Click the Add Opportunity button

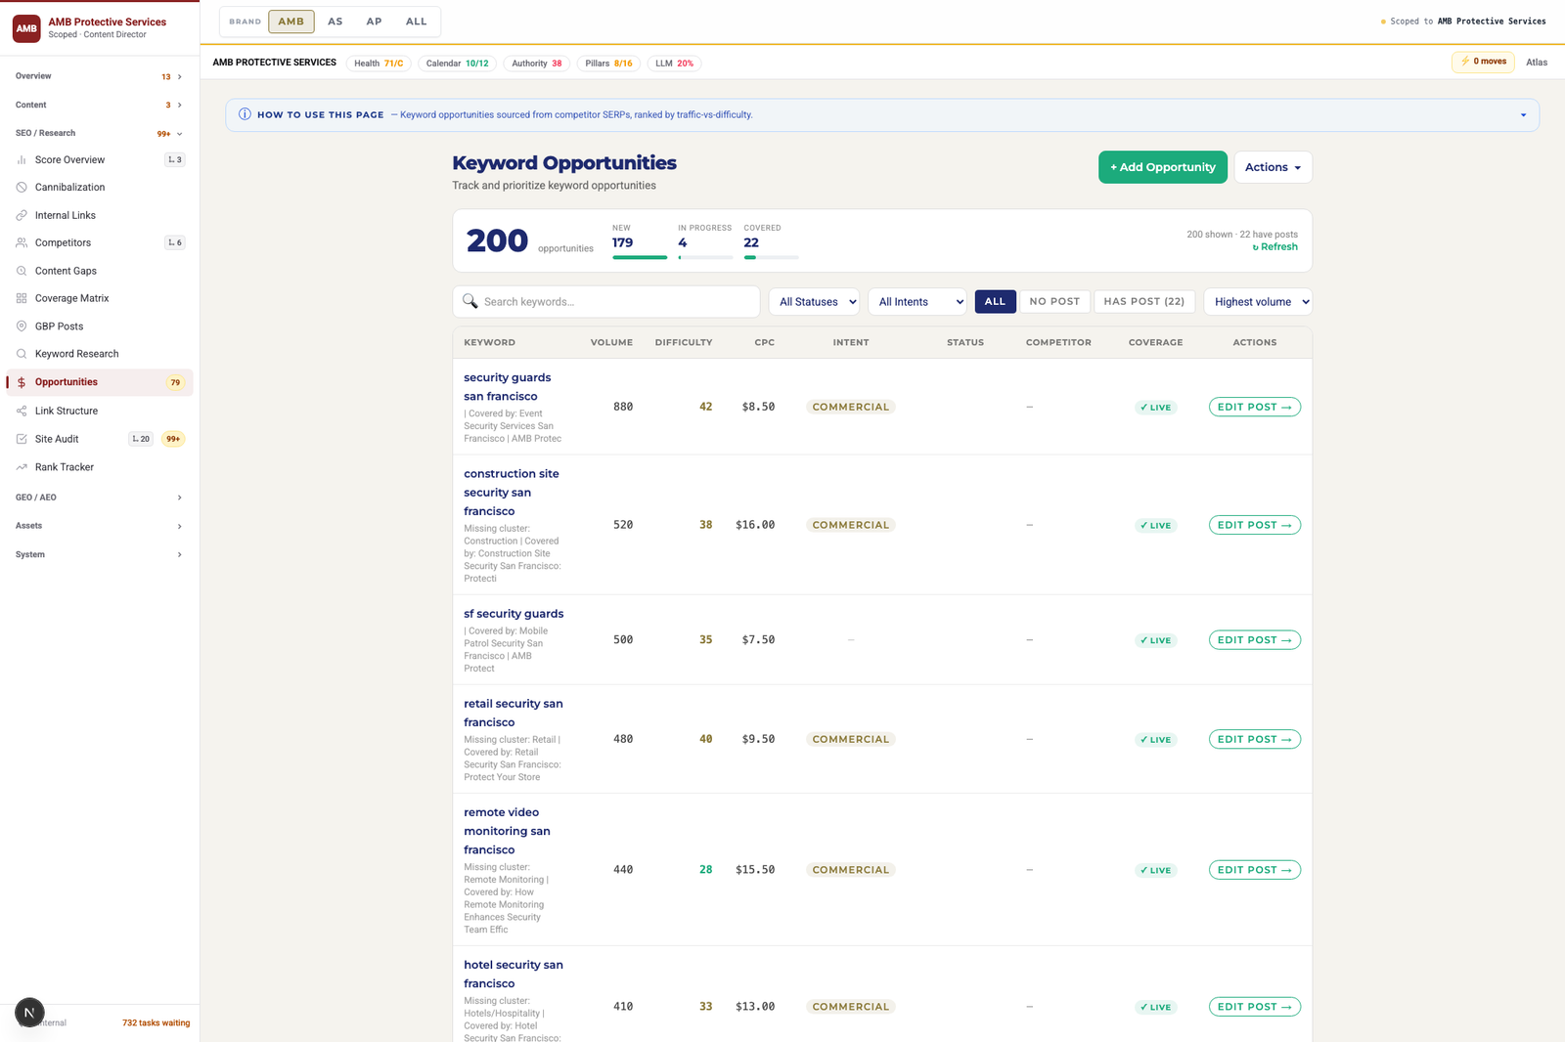(1162, 167)
